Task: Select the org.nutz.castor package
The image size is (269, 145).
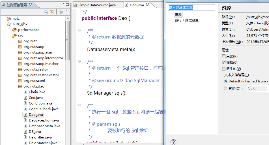Action: click(x=36, y=69)
